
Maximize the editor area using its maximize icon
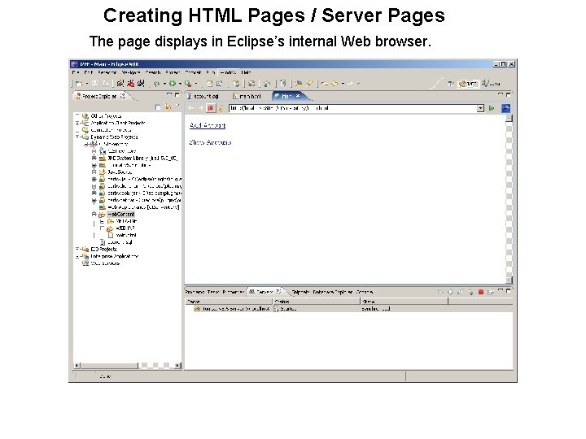point(508,95)
